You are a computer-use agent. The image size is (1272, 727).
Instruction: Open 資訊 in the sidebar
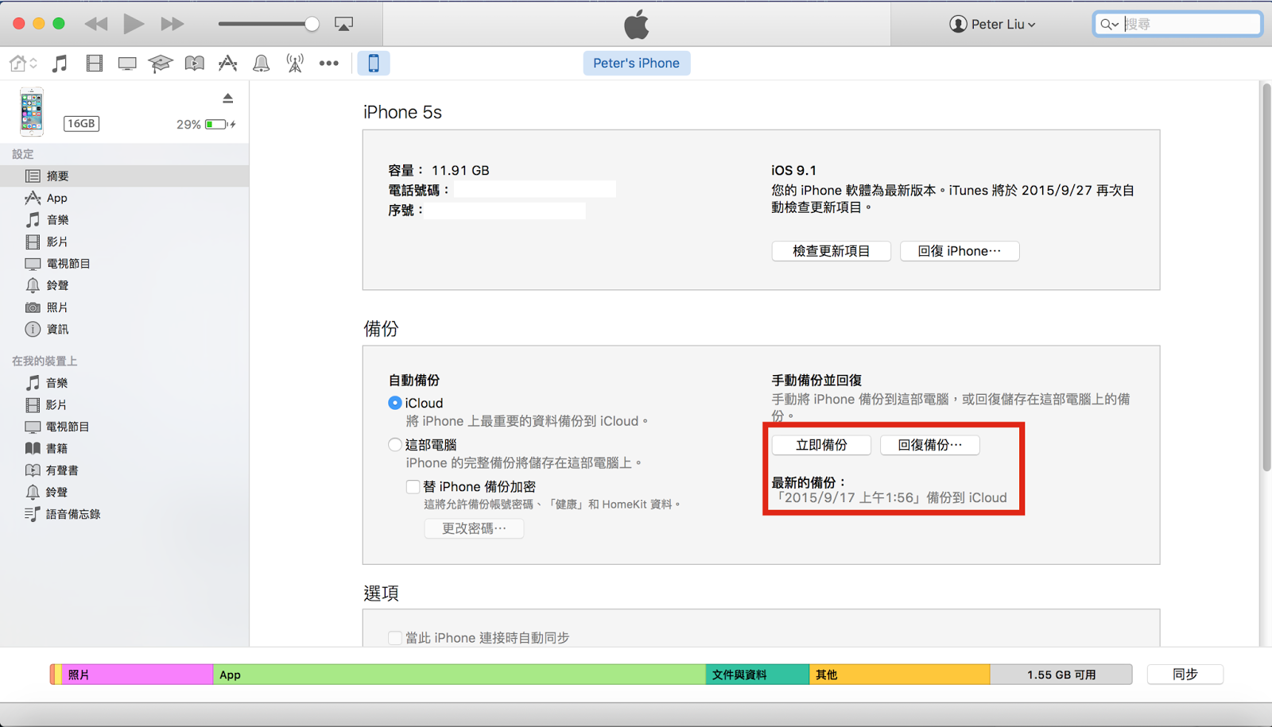click(124, 329)
